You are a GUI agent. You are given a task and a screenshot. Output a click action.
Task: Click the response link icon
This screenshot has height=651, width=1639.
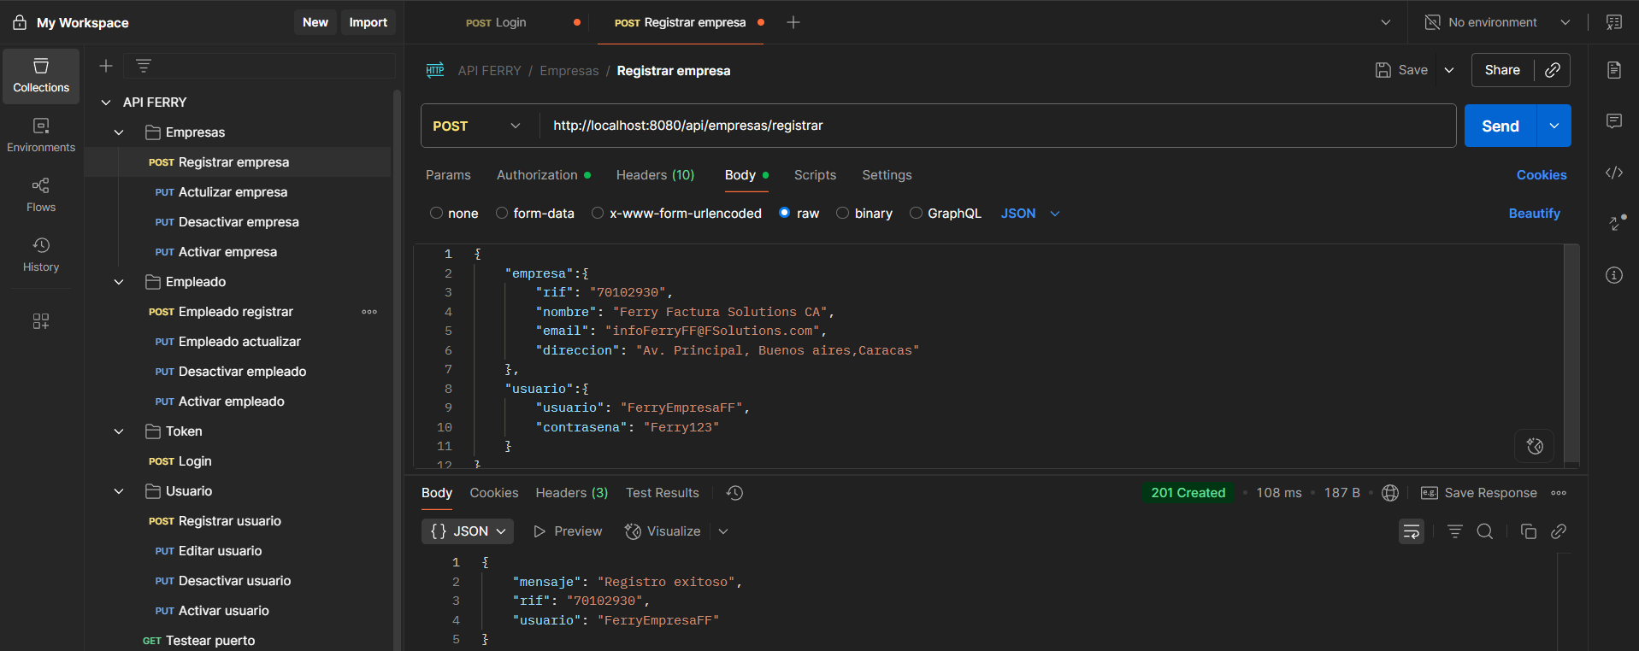pos(1559,531)
